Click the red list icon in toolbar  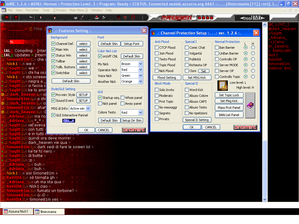click(119, 17)
